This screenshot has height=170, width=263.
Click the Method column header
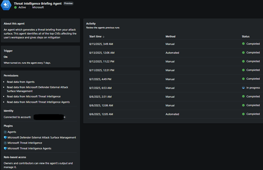pyautogui.click(x=170, y=37)
